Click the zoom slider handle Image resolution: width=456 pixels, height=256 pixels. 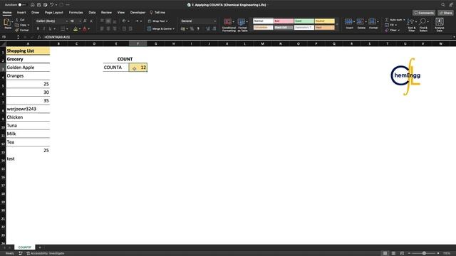coord(425,253)
